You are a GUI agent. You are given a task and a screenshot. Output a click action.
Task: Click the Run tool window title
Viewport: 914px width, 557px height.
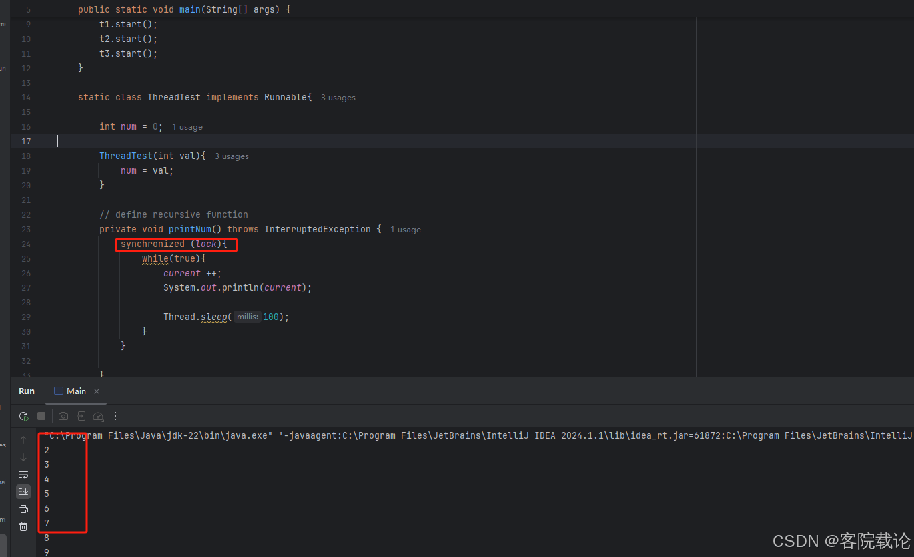coord(27,391)
